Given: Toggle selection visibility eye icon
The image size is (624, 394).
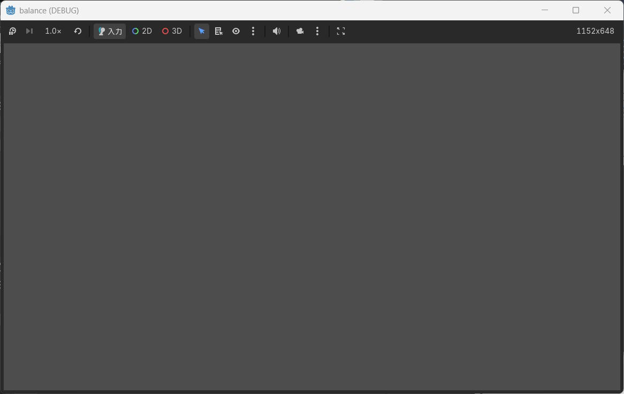Looking at the screenshot, I should pyautogui.click(x=236, y=31).
